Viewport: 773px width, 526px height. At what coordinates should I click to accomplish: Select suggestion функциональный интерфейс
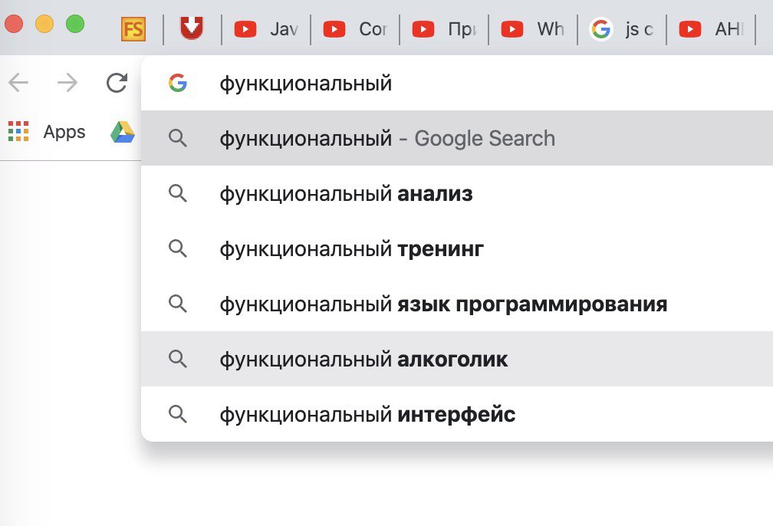coord(457,414)
